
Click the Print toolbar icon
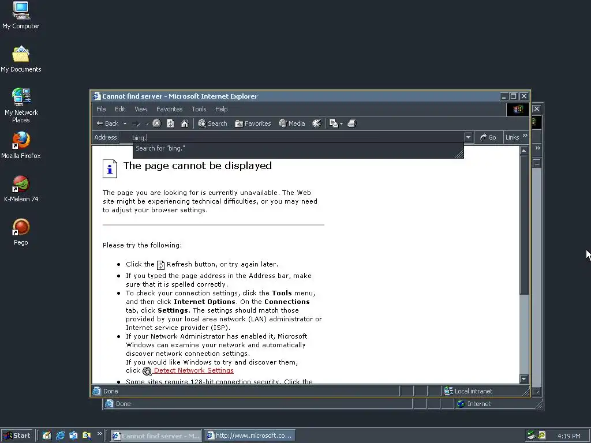point(352,123)
